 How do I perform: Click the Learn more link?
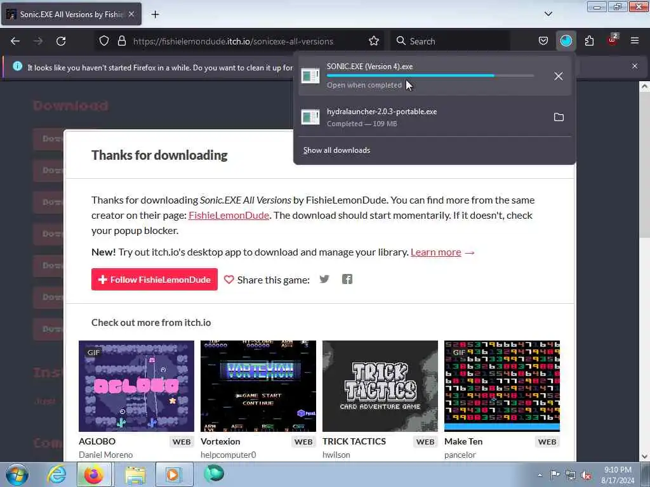coord(435,252)
